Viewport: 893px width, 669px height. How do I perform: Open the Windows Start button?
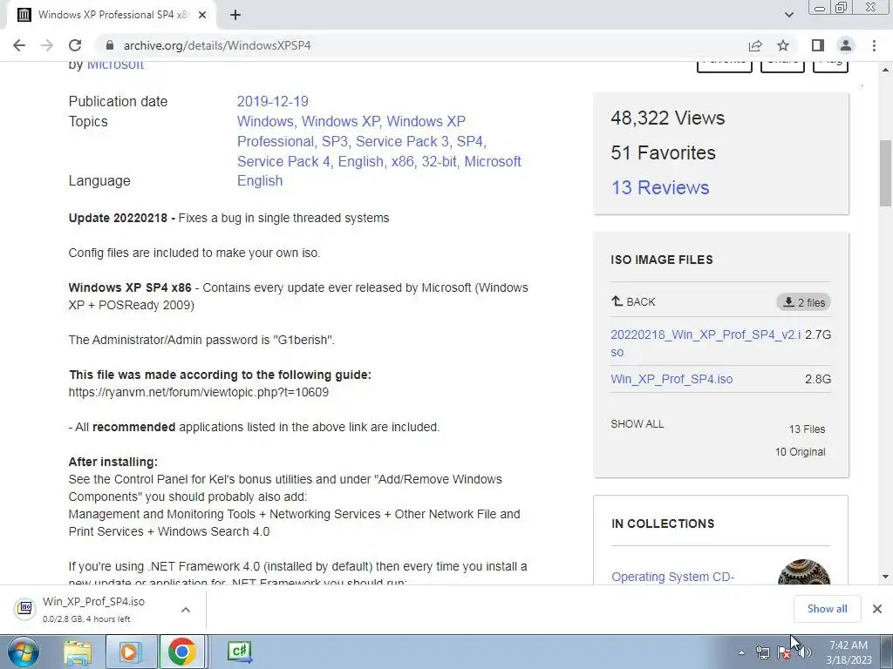24,652
